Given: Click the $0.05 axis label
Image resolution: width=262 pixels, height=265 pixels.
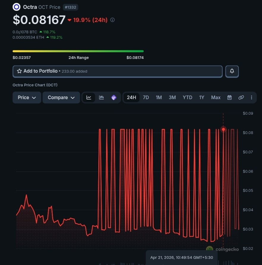Looking at the screenshot, I should (248, 191).
